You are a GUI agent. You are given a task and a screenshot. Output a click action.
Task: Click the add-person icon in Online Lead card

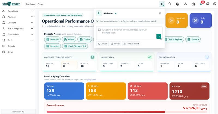click(150, 57)
